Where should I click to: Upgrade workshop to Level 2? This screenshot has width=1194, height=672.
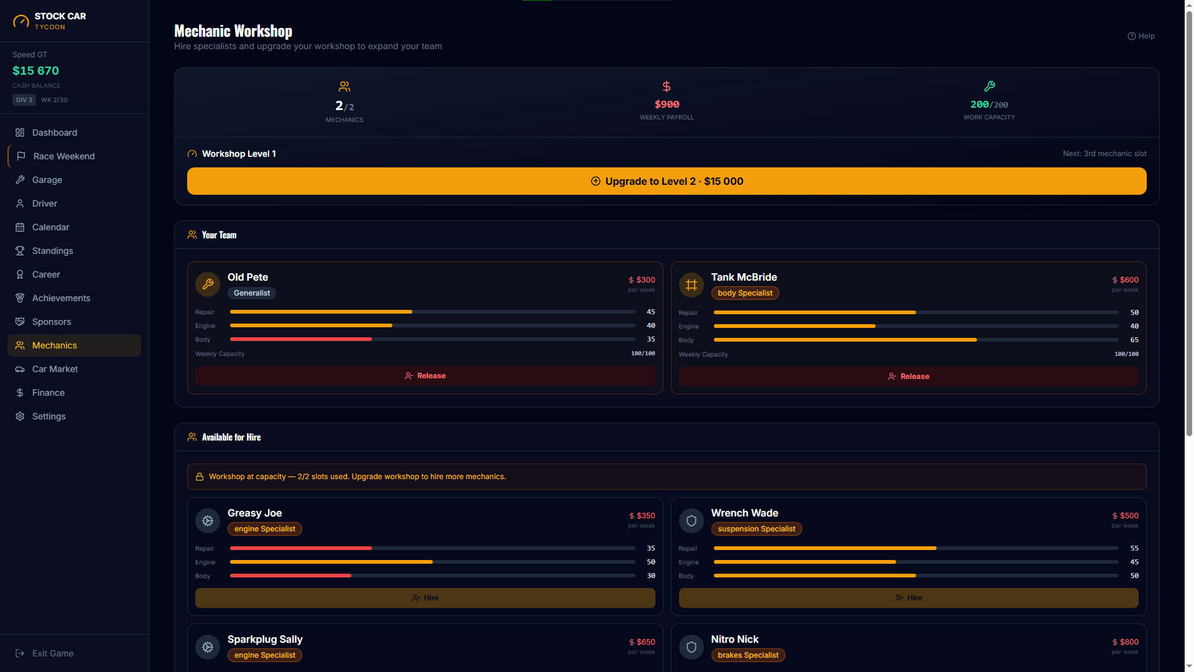(667, 181)
